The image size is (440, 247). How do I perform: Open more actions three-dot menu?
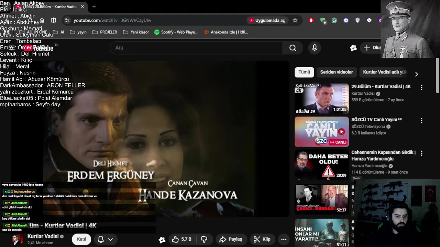click(284, 239)
